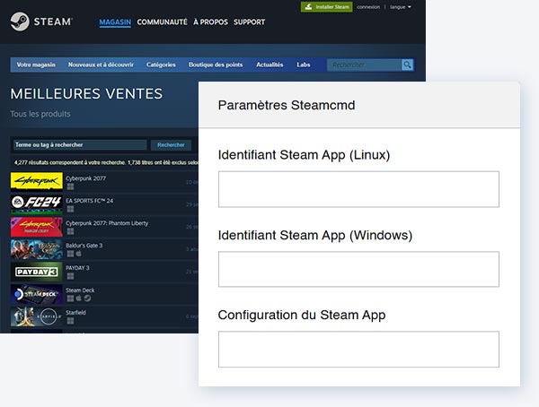Click the magnifier search icon in store bar
Viewport: 539px width, 407px height.
pyautogui.click(x=407, y=65)
